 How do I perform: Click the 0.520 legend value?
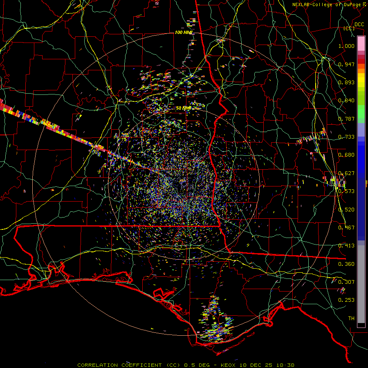(x=346, y=210)
